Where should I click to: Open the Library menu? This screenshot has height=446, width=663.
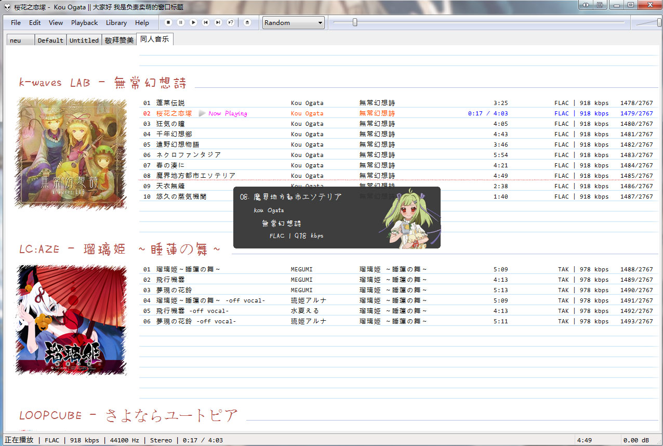(x=116, y=22)
